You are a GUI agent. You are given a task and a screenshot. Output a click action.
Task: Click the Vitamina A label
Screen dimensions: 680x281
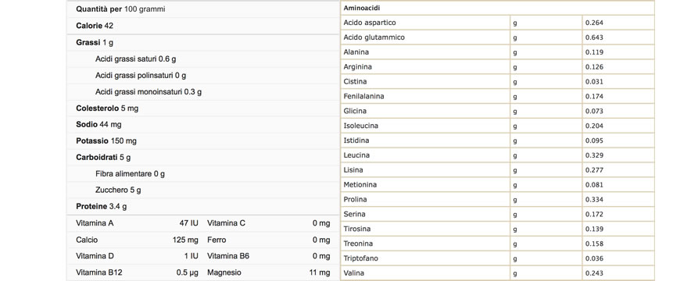(x=95, y=223)
